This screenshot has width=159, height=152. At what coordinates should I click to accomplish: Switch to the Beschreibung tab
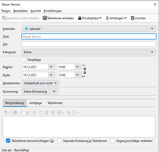tap(15, 103)
